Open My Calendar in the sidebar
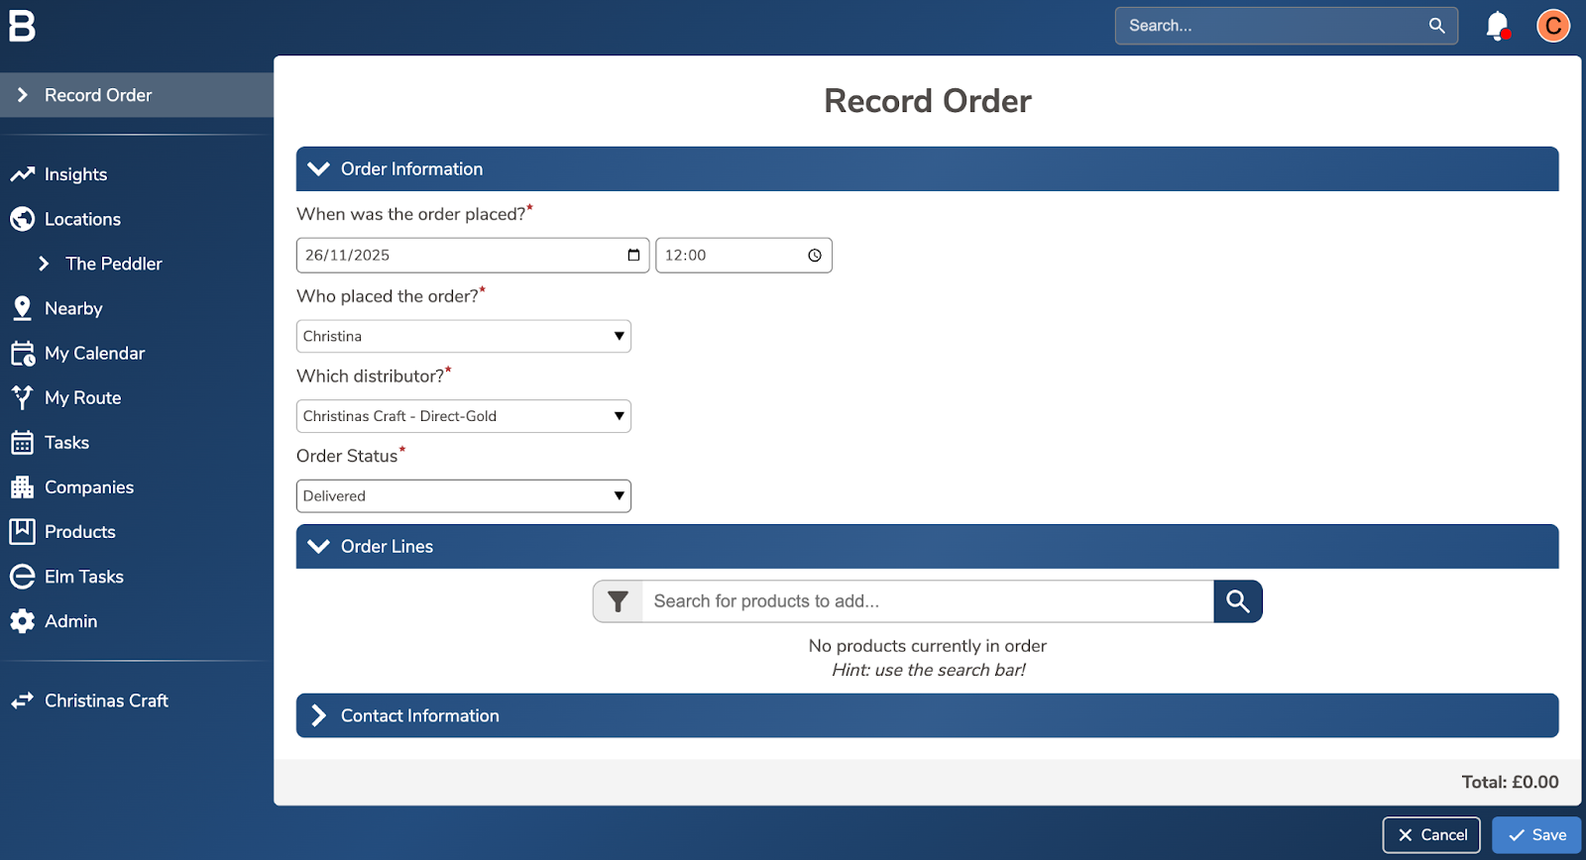Image resolution: width=1586 pixels, height=860 pixels. (94, 354)
